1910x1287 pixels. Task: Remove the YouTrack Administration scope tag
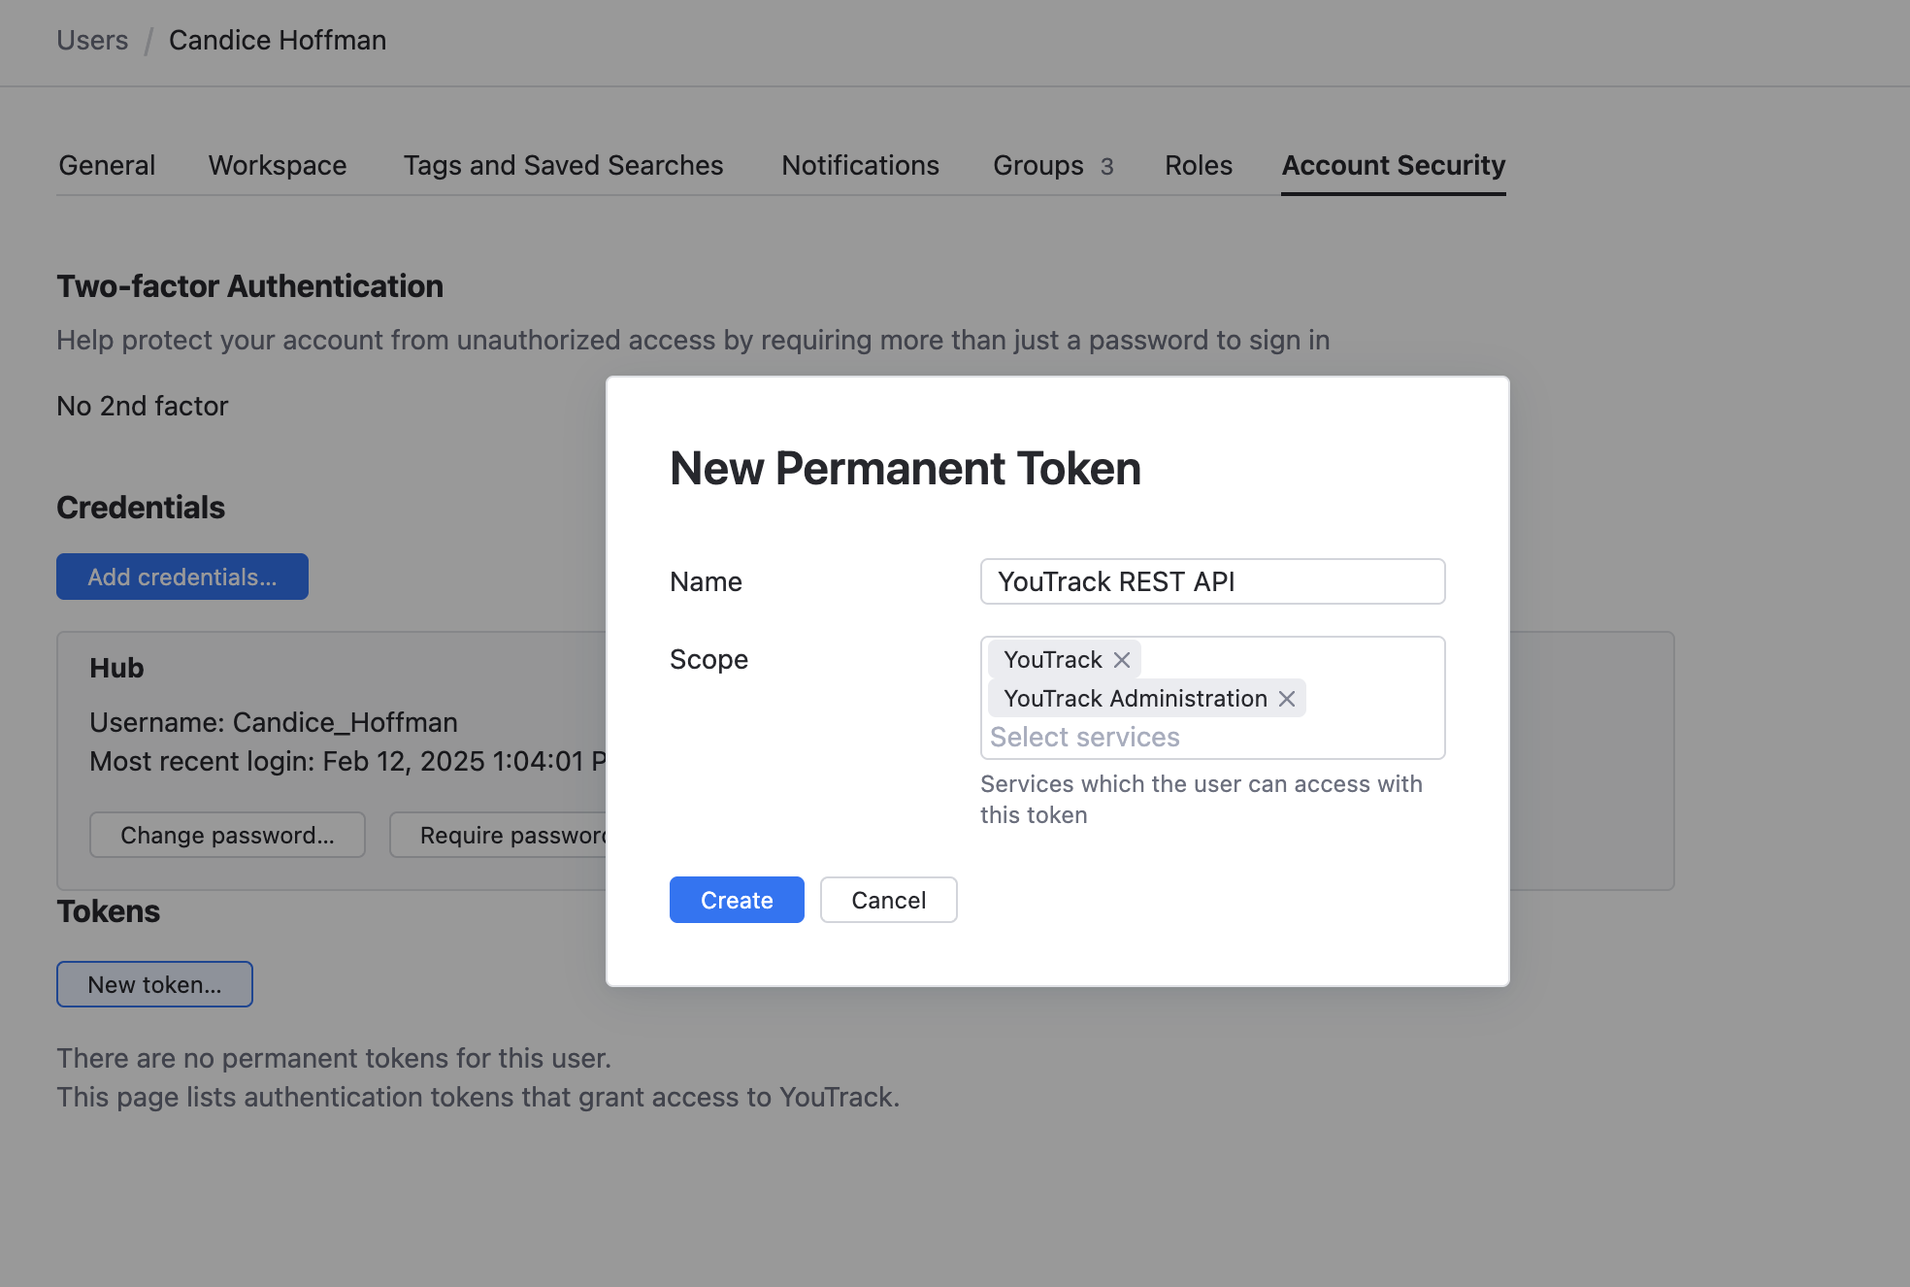click(1287, 699)
